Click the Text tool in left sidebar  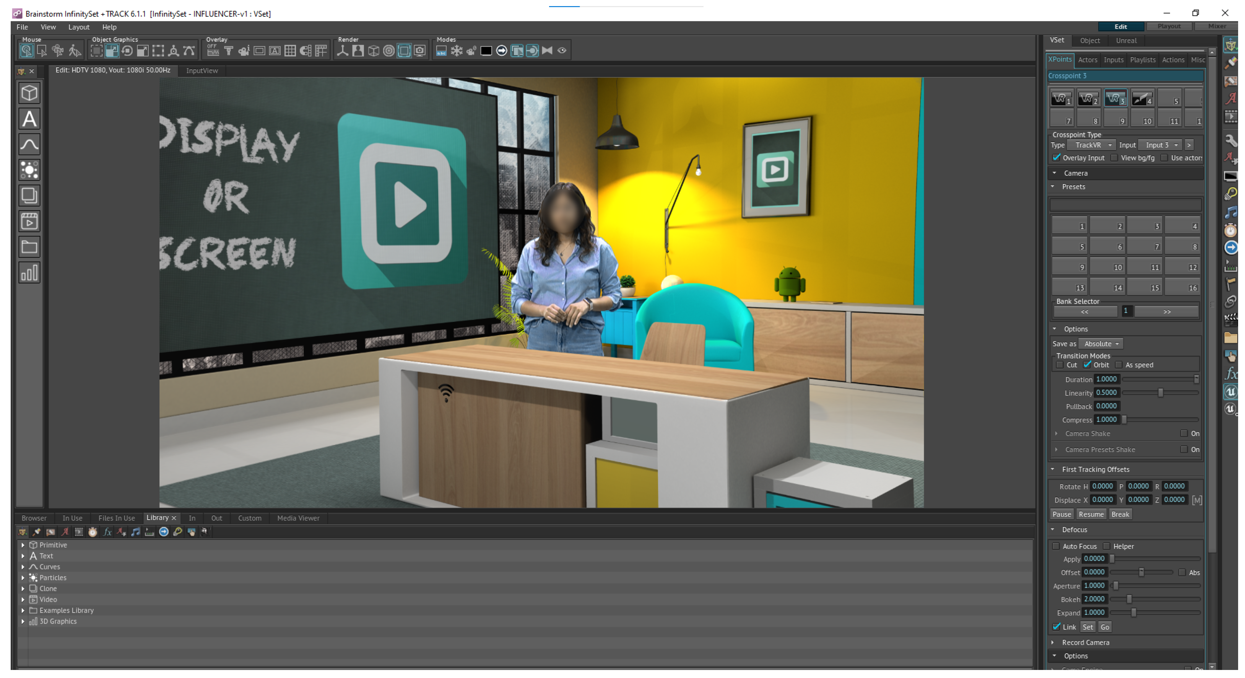(29, 119)
